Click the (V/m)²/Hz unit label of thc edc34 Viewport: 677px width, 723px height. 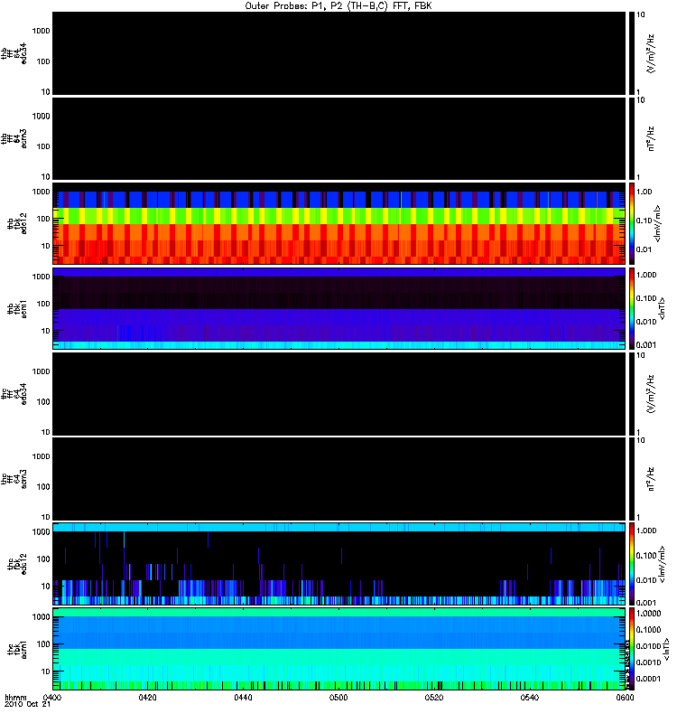[650, 394]
